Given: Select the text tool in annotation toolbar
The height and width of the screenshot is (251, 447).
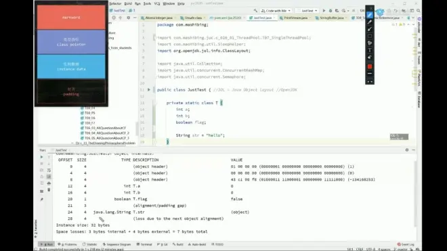Looking at the screenshot, I should point(370,50).
